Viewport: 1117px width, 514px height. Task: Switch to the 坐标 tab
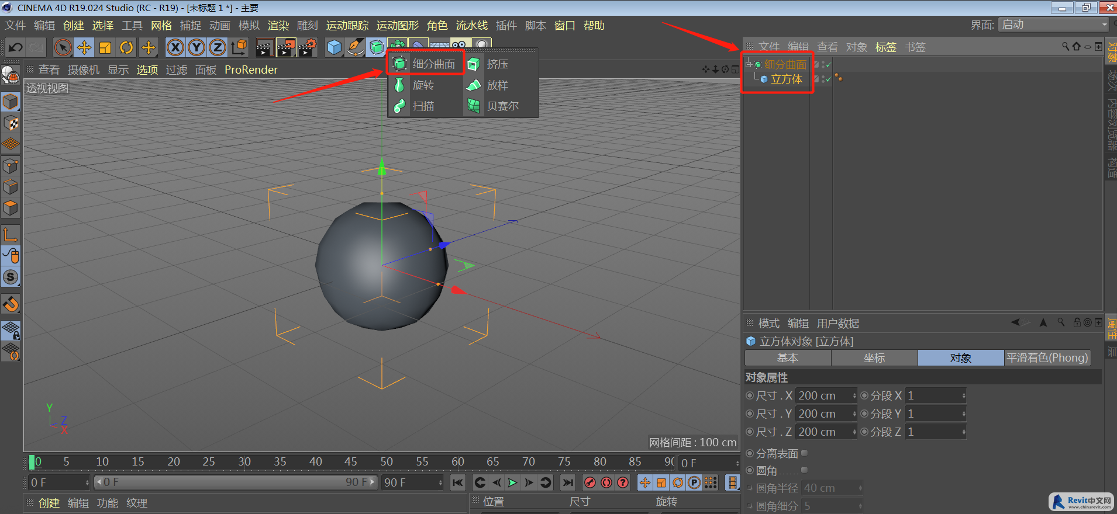[x=874, y=358]
